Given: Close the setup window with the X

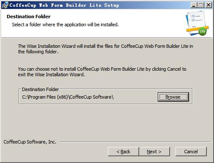Looking at the screenshot, I should click(x=209, y=5).
